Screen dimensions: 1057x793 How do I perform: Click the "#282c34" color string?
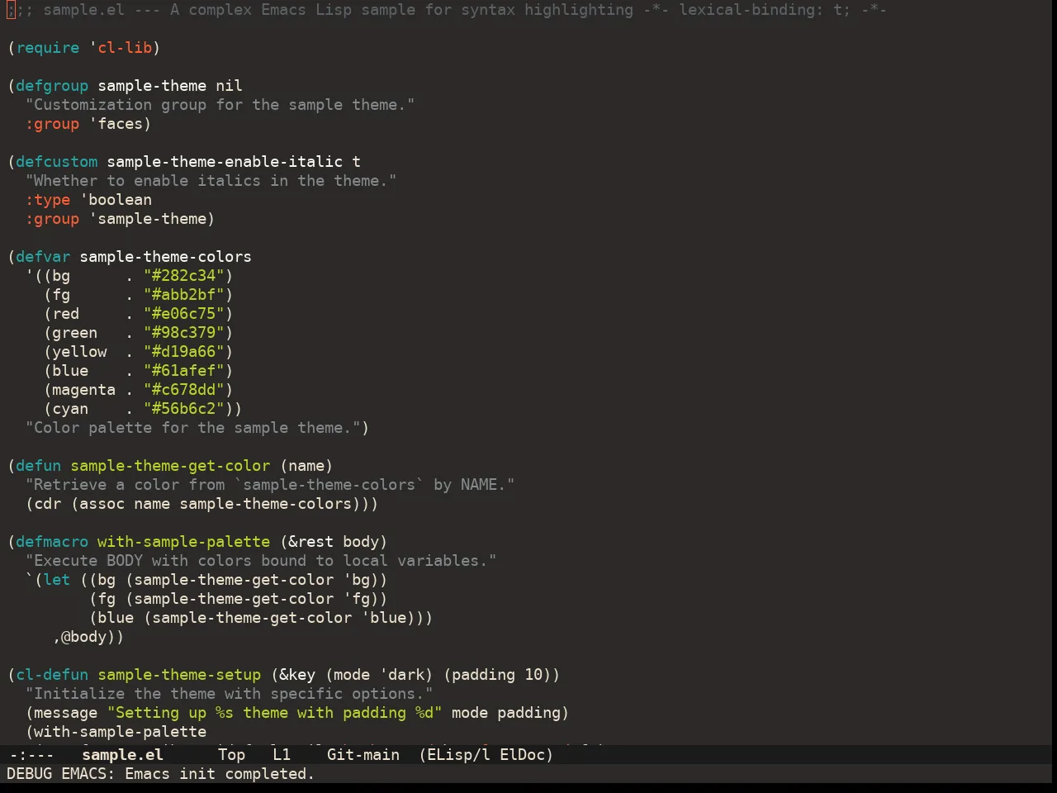(x=184, y=276)
